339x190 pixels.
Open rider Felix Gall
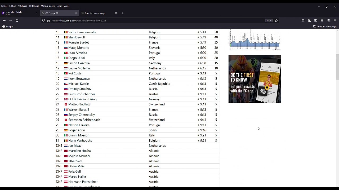[74, 172]
